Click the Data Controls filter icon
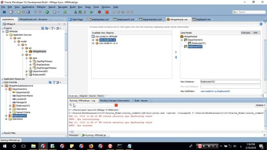The width and height of the screenshot is (267, 150). [x=54, y=82]
